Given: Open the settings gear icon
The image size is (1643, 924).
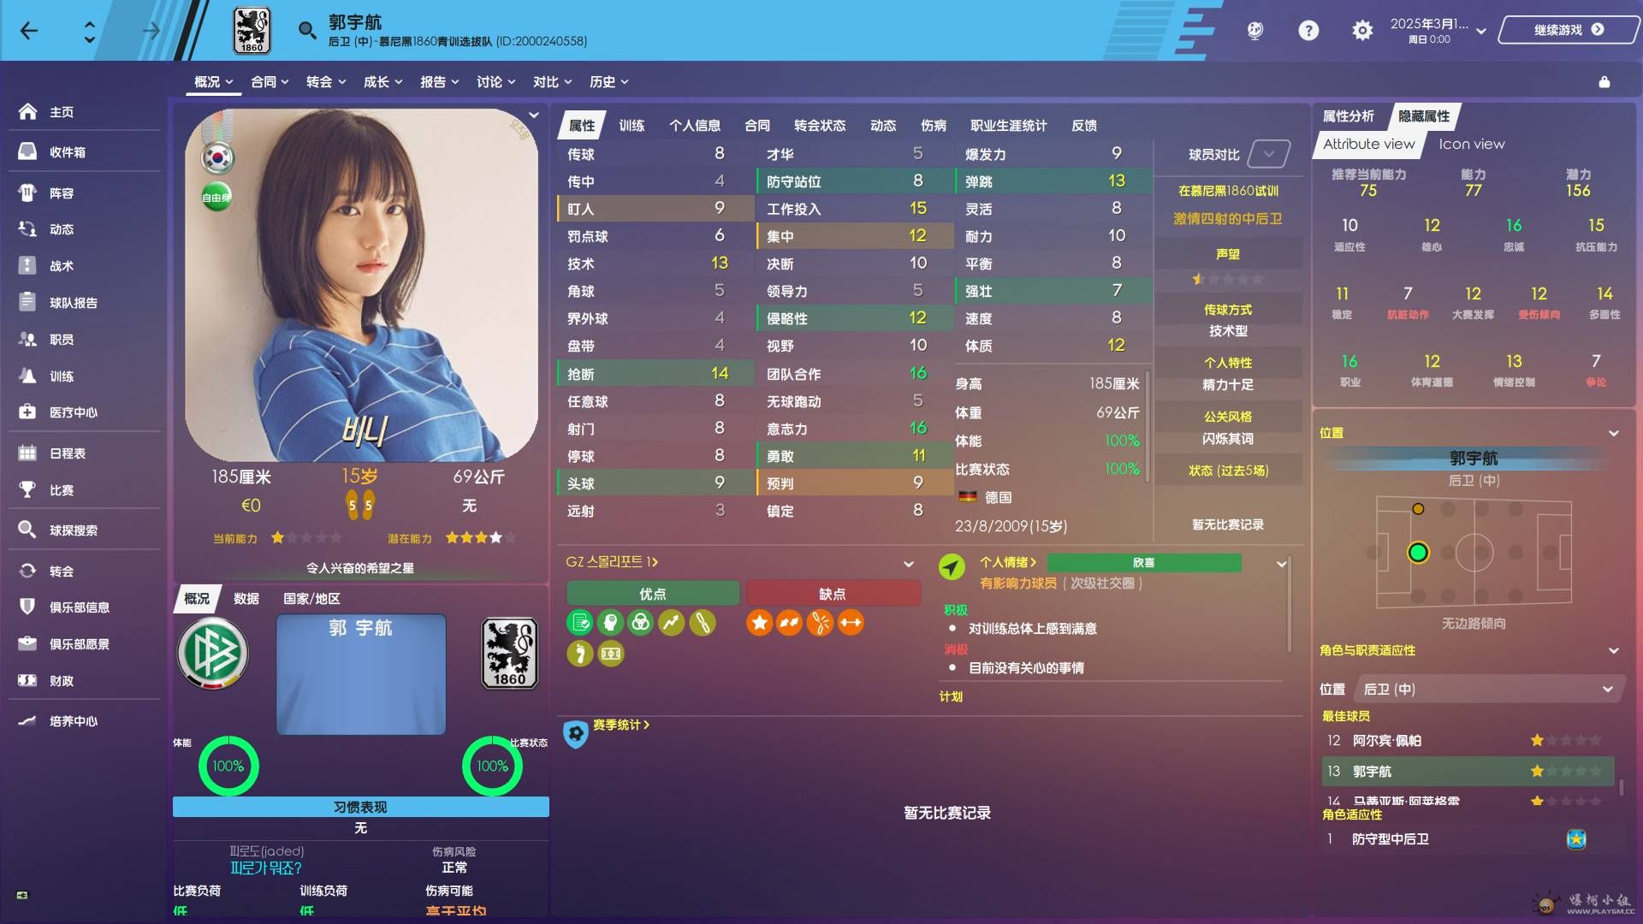Looking at the screenshot, I should pos(1361,31).
